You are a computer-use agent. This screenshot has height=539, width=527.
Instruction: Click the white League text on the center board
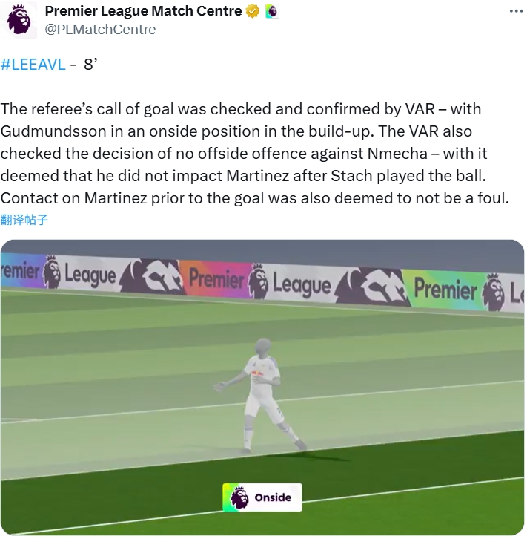click(302, 285)
